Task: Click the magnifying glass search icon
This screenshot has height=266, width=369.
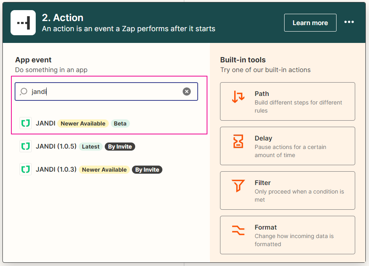Action: point(24,92)
